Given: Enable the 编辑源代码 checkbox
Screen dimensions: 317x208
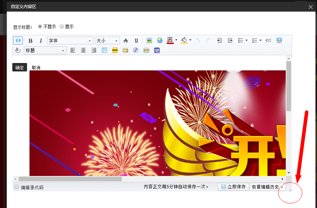Looking at the screenshot, I should click(x=16, y=187).
